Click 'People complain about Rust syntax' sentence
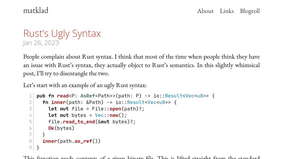 click(x=68, y=57)
